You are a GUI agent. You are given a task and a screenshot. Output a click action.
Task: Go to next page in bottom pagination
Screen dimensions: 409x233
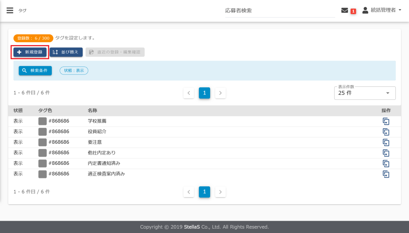[x=220, y=192]
